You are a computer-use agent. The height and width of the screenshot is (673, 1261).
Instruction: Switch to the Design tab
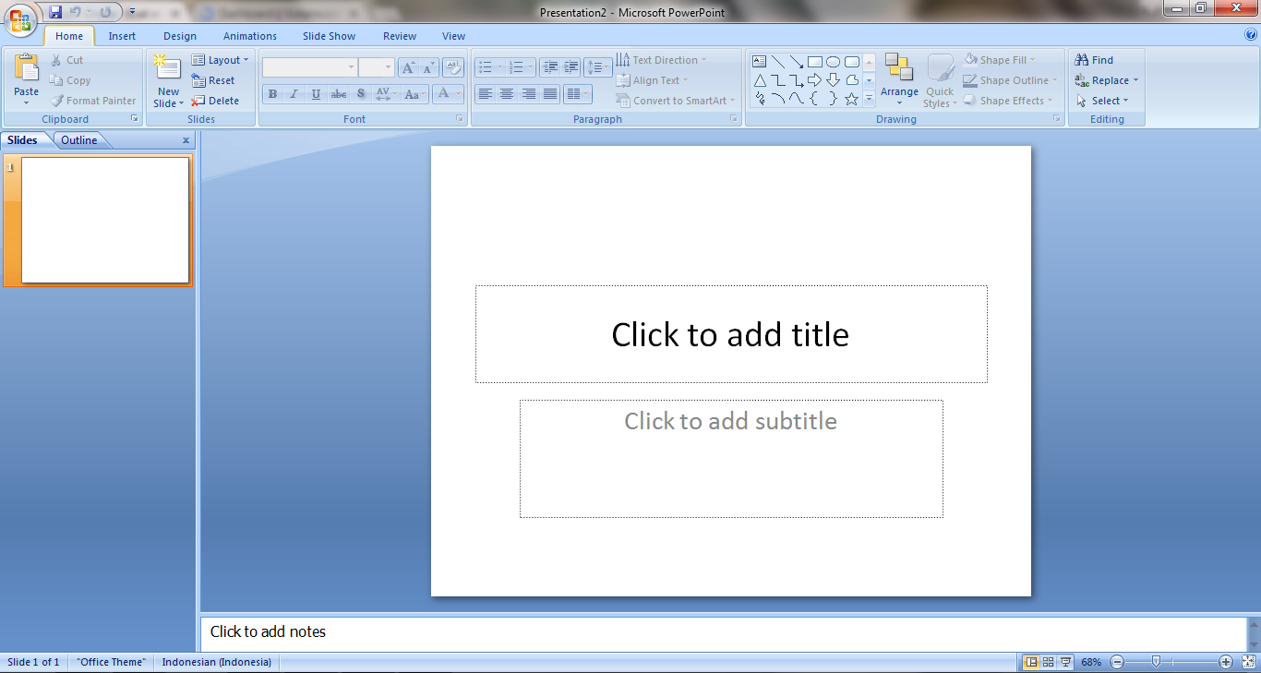pyautogui.click(x=180, y=36)
